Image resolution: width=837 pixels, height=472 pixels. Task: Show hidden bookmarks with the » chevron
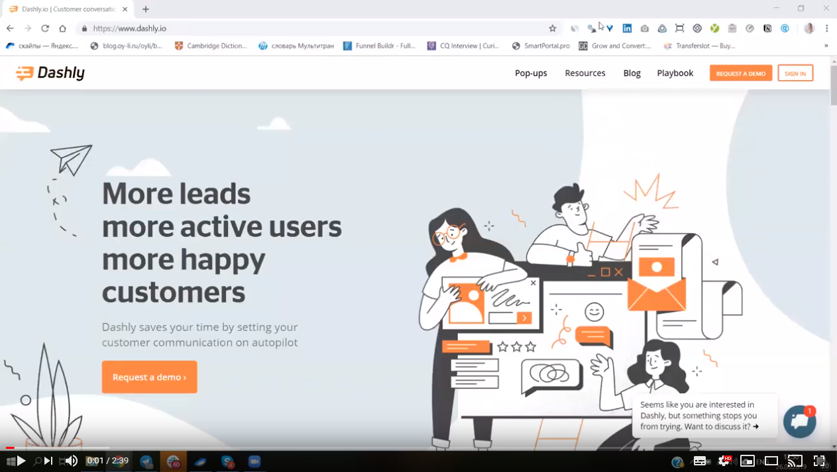826,46
